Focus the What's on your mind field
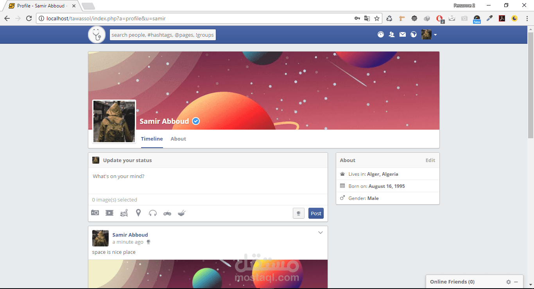 pos(208,181)
